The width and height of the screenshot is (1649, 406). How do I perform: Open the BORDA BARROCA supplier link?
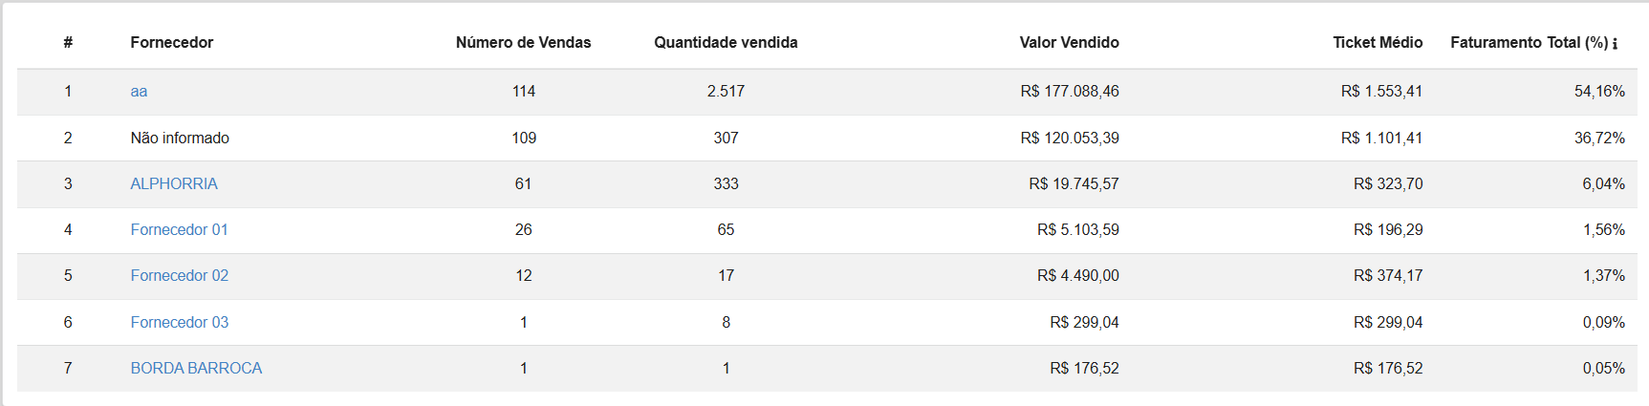click(196, 368)
